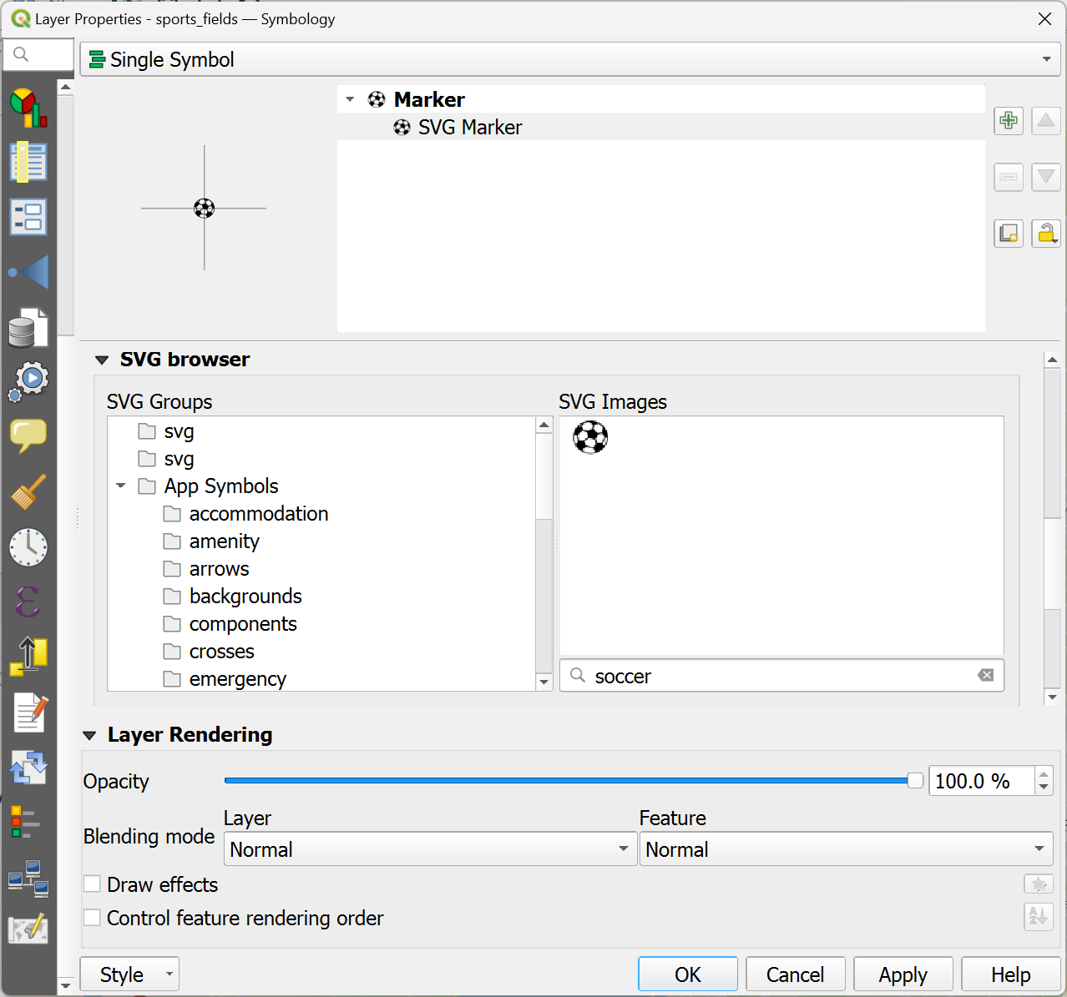Close the Layer Properties dialog
The width and height of the screenshot is (1067, 997).
1044,18
